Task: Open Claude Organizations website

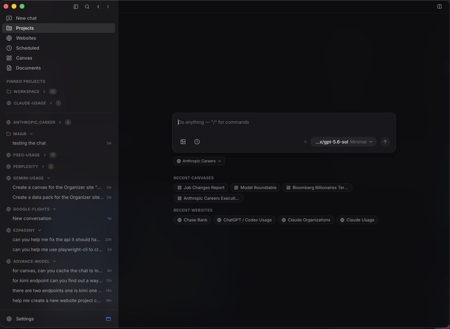Action: (306, 220)
